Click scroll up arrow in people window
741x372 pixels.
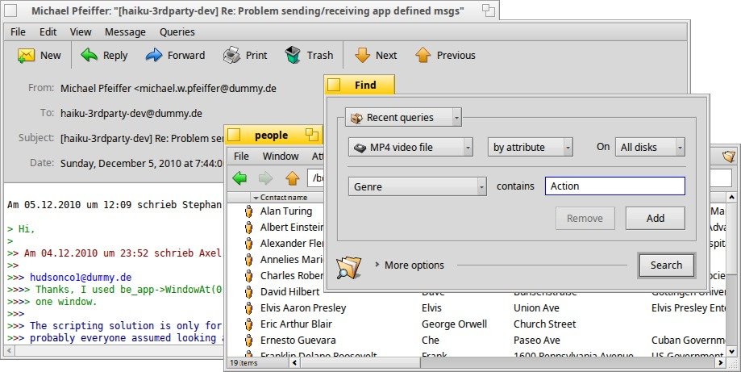point(731,197)
